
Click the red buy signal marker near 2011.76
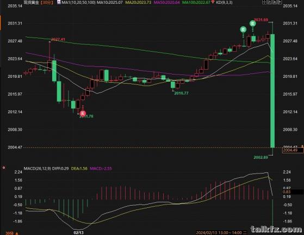click(x=83, y=113)
